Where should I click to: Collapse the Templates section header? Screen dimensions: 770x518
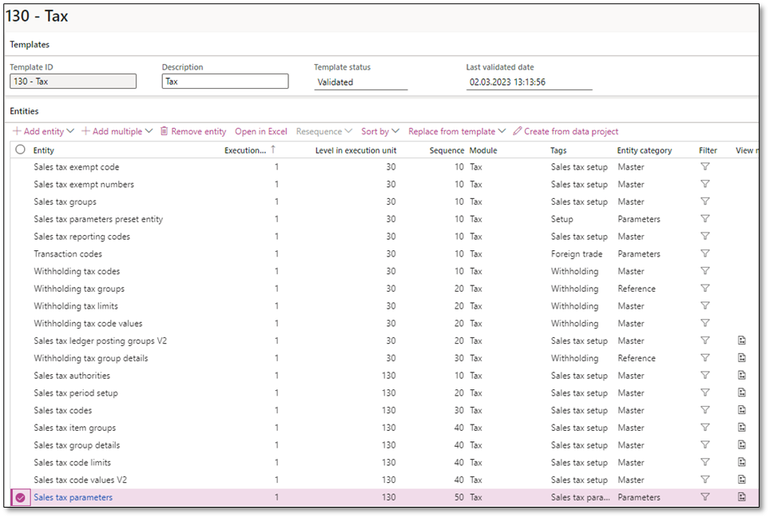click(24, 45)
